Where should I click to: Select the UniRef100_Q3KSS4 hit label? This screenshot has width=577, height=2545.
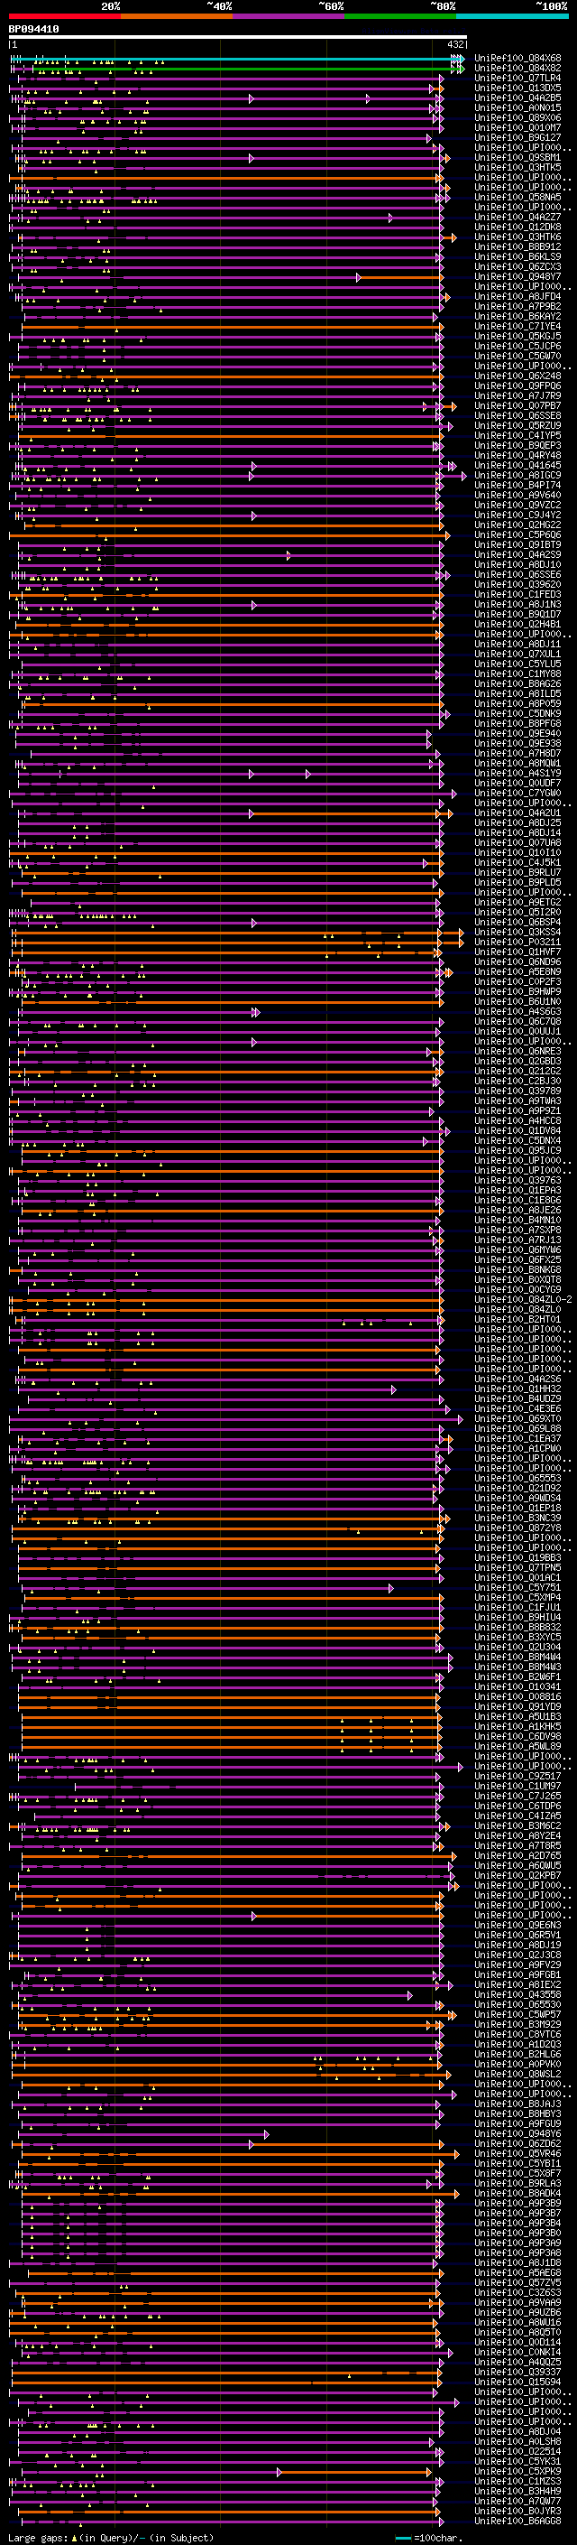(x=517, y=933)
